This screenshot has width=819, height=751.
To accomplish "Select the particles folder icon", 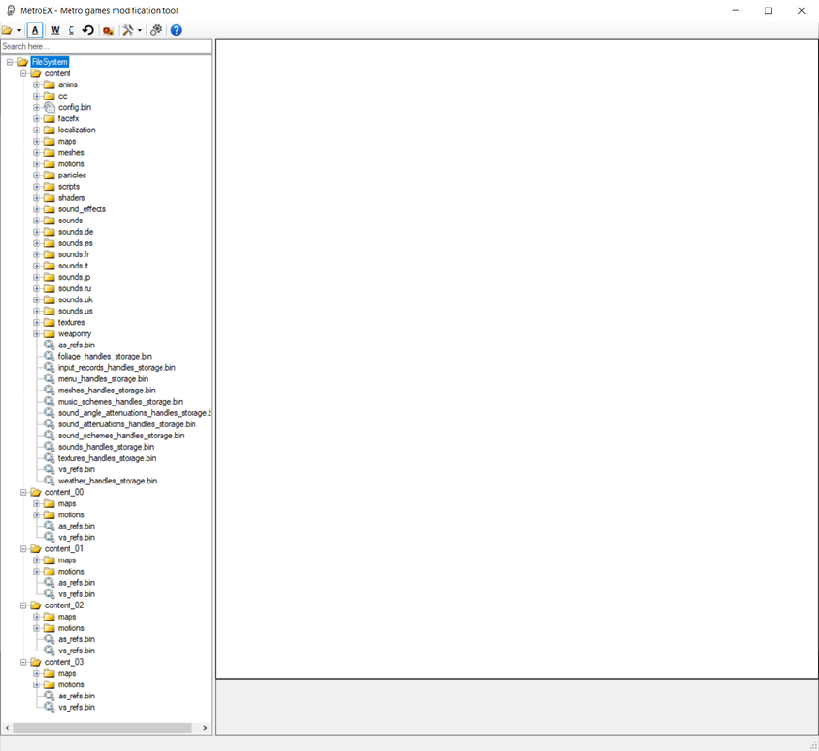I will 49,176.
